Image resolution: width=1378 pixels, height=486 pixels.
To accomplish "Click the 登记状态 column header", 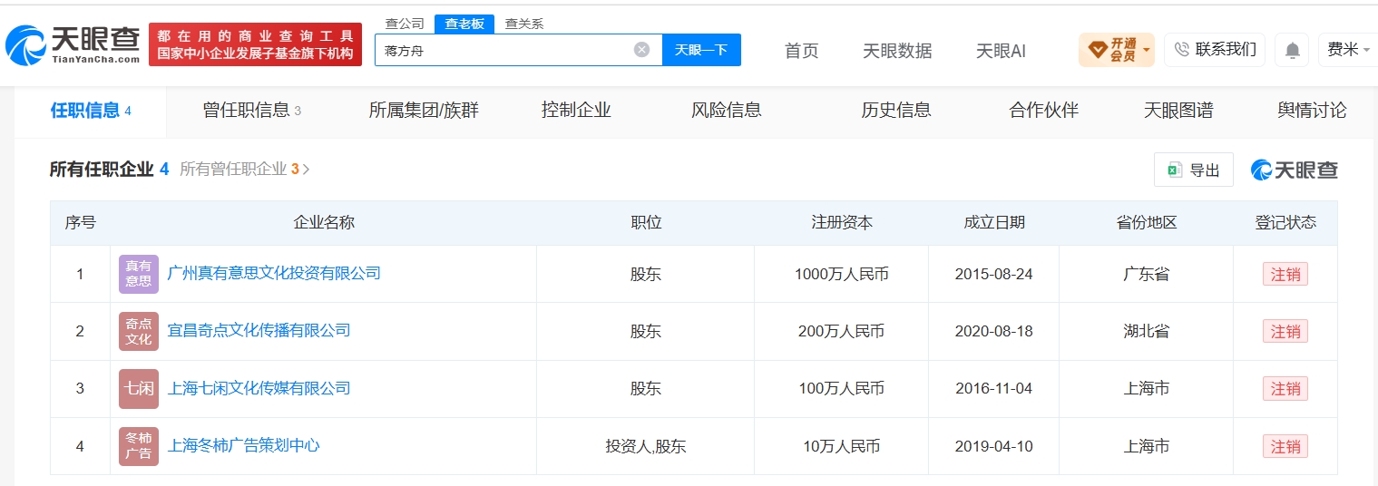I will 1285,222.
